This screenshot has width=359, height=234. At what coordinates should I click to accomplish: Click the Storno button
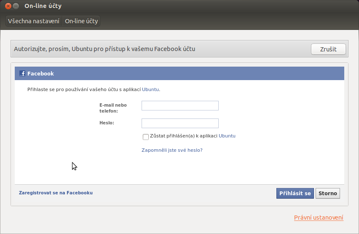pos(328,193)
